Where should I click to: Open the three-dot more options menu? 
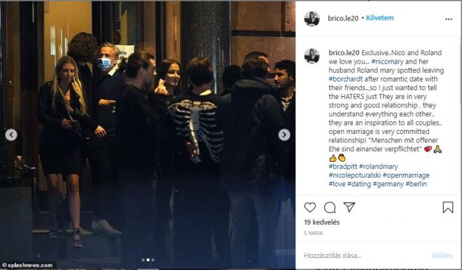click(x=449, y=19)
